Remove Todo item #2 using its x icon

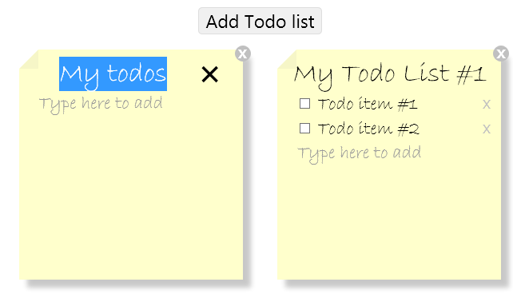487,129
